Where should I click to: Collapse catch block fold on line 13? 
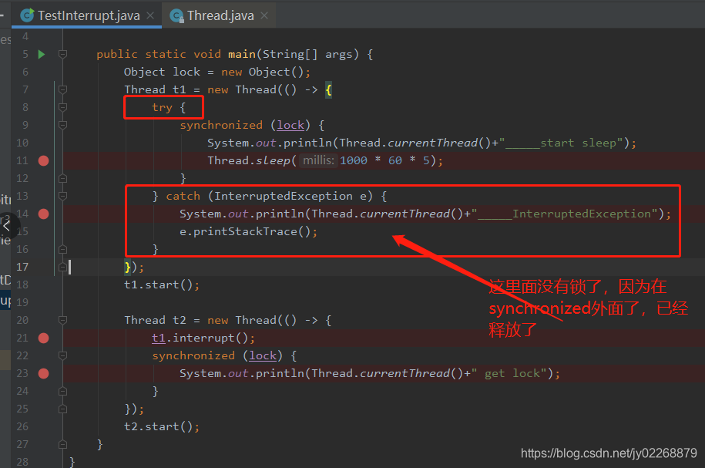63,196
